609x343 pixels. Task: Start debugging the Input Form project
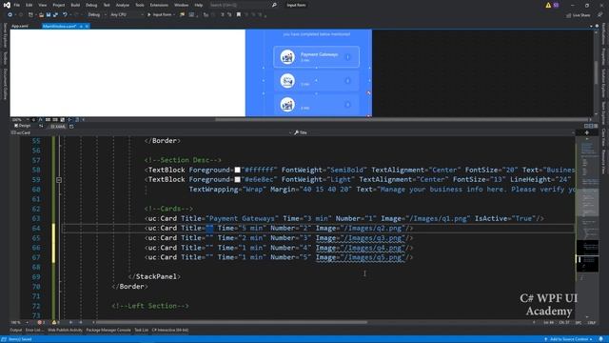click(x=160, y=15)
